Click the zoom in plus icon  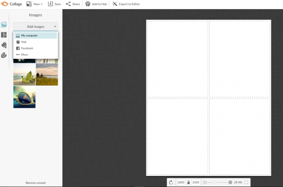(230, 182)
